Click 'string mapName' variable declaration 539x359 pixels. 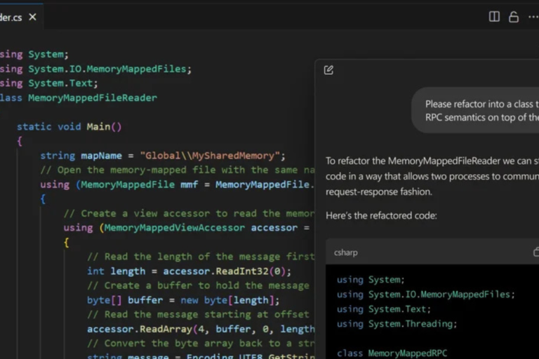click(x=81, y=156)
